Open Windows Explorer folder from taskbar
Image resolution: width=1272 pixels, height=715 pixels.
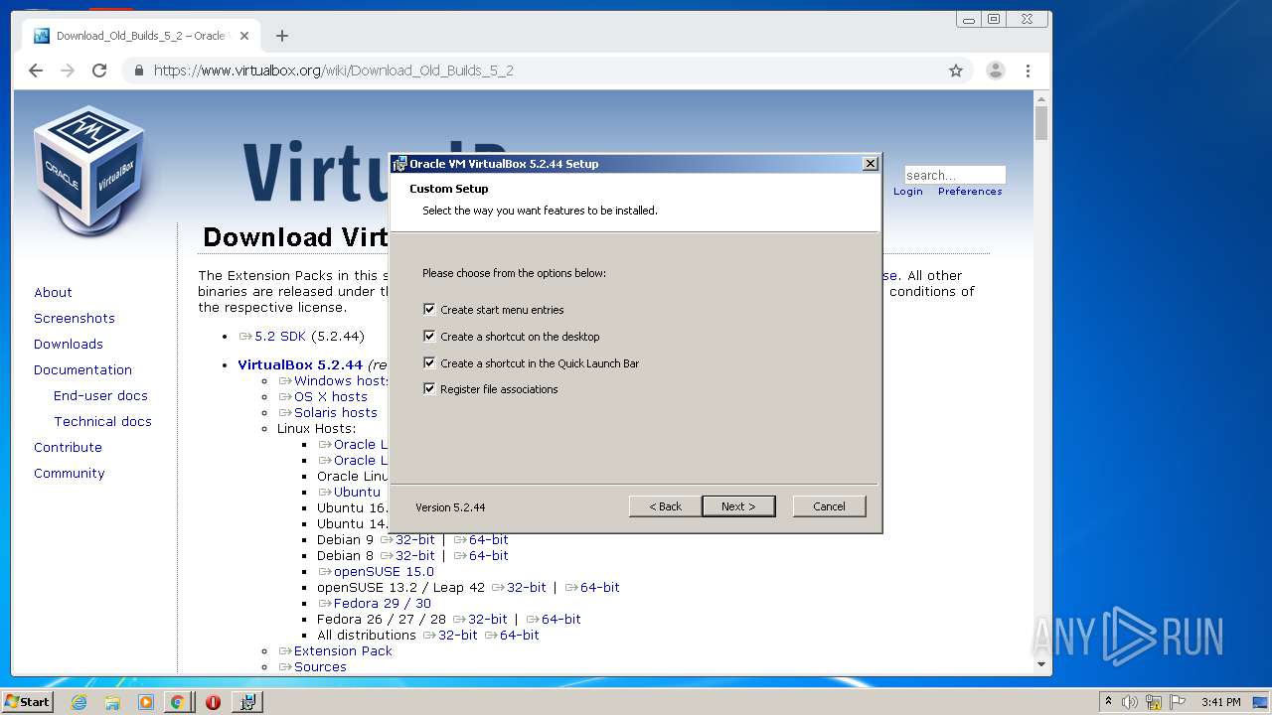coord(112,702)
